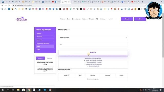Viewport: 164px width, 92px height.
Task: Open the Gmail bookmark
Action: pos(33,9)
